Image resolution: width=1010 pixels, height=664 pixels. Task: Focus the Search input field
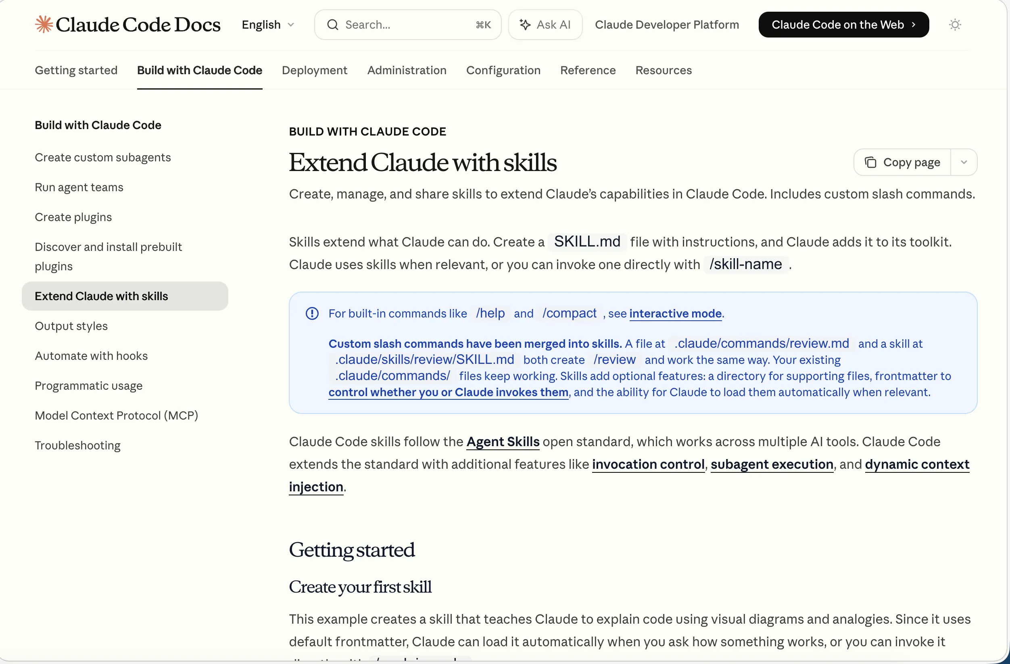point(407,25)
